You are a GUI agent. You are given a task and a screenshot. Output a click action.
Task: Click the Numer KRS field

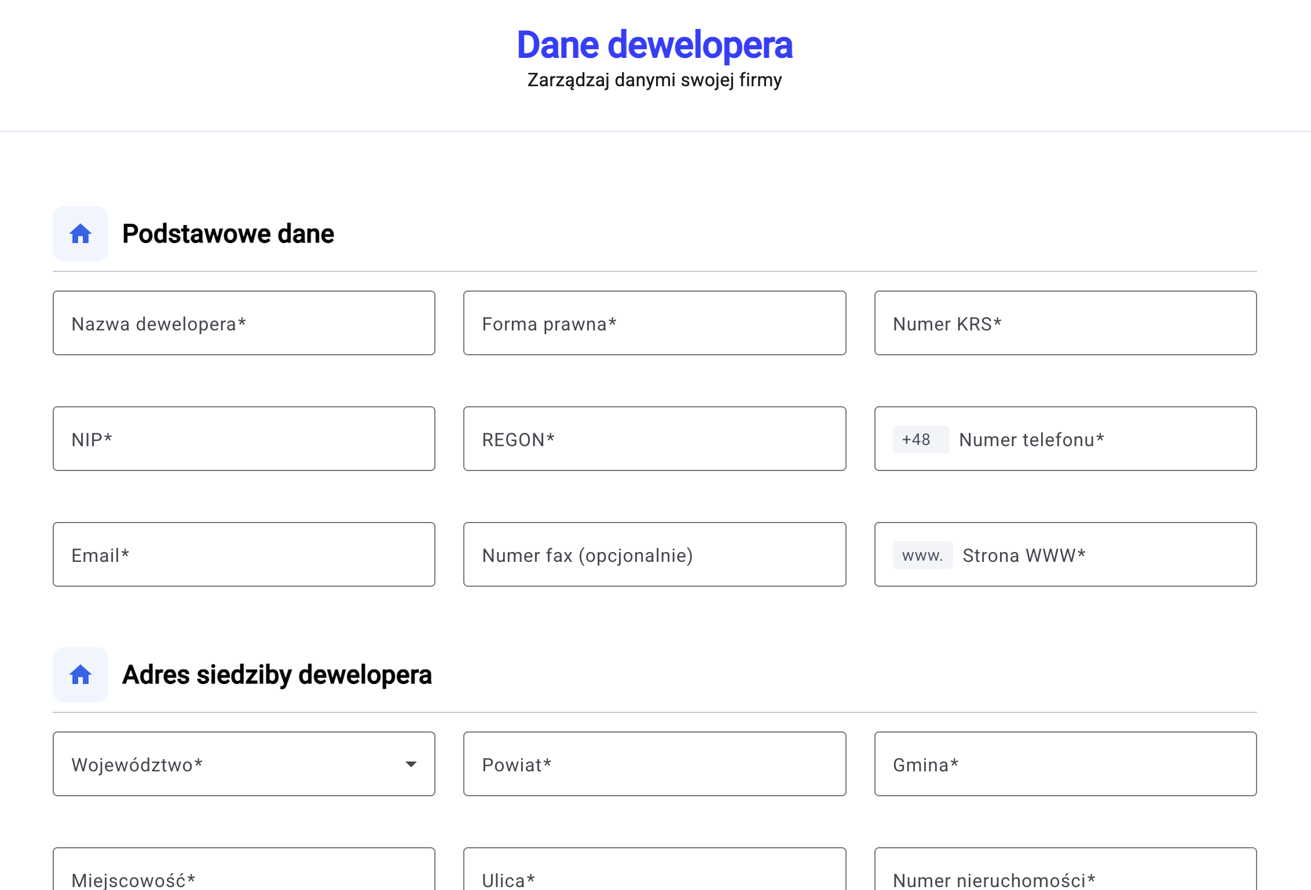(x=1065, y=323)
